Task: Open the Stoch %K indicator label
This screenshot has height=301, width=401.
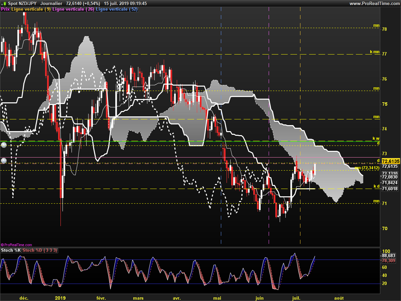Action: 11,250
